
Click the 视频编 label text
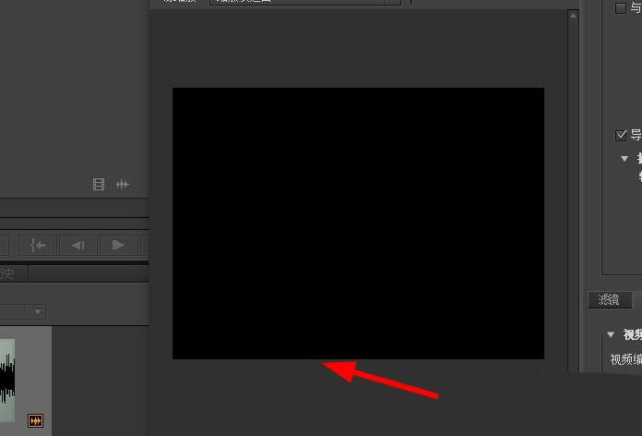click(625, 359)
